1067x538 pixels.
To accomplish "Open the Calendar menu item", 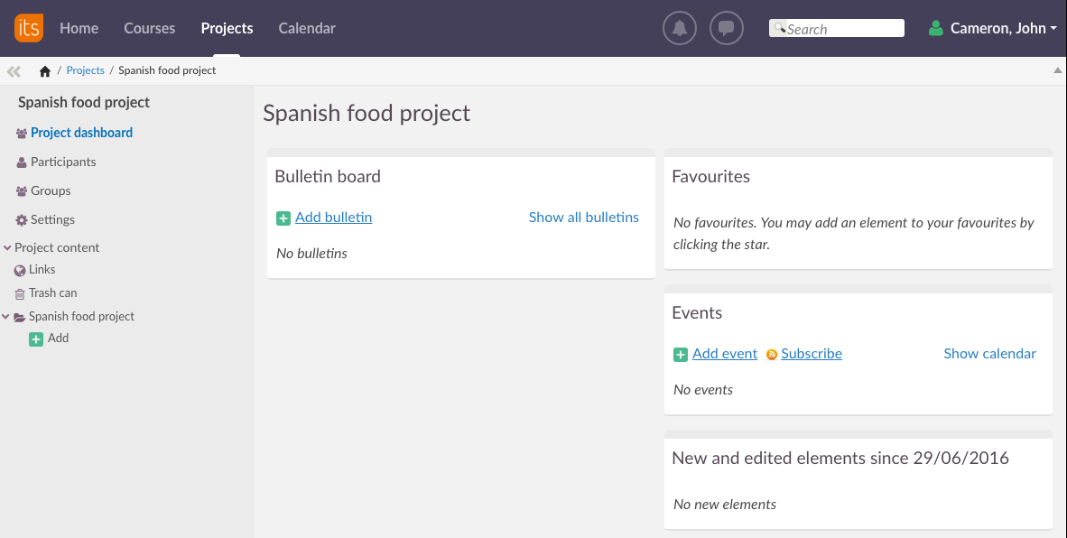I will point(307,28).
